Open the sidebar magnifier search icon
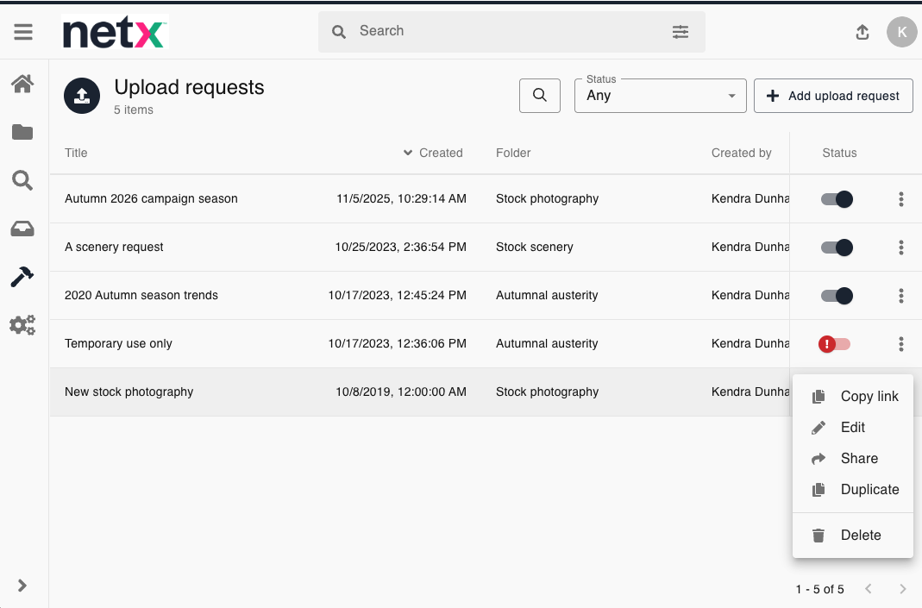 point(22,180)
